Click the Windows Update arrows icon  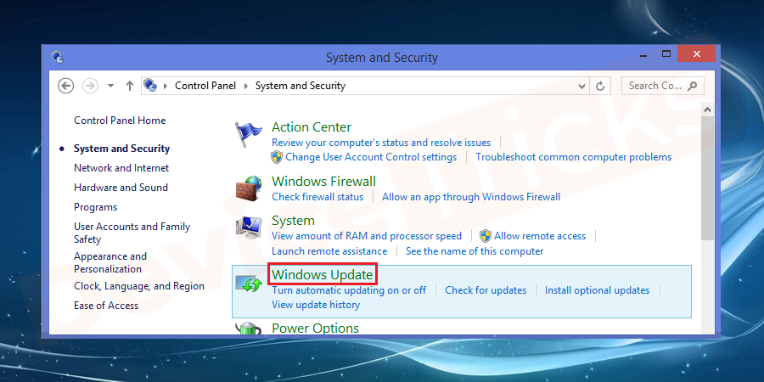249,284
